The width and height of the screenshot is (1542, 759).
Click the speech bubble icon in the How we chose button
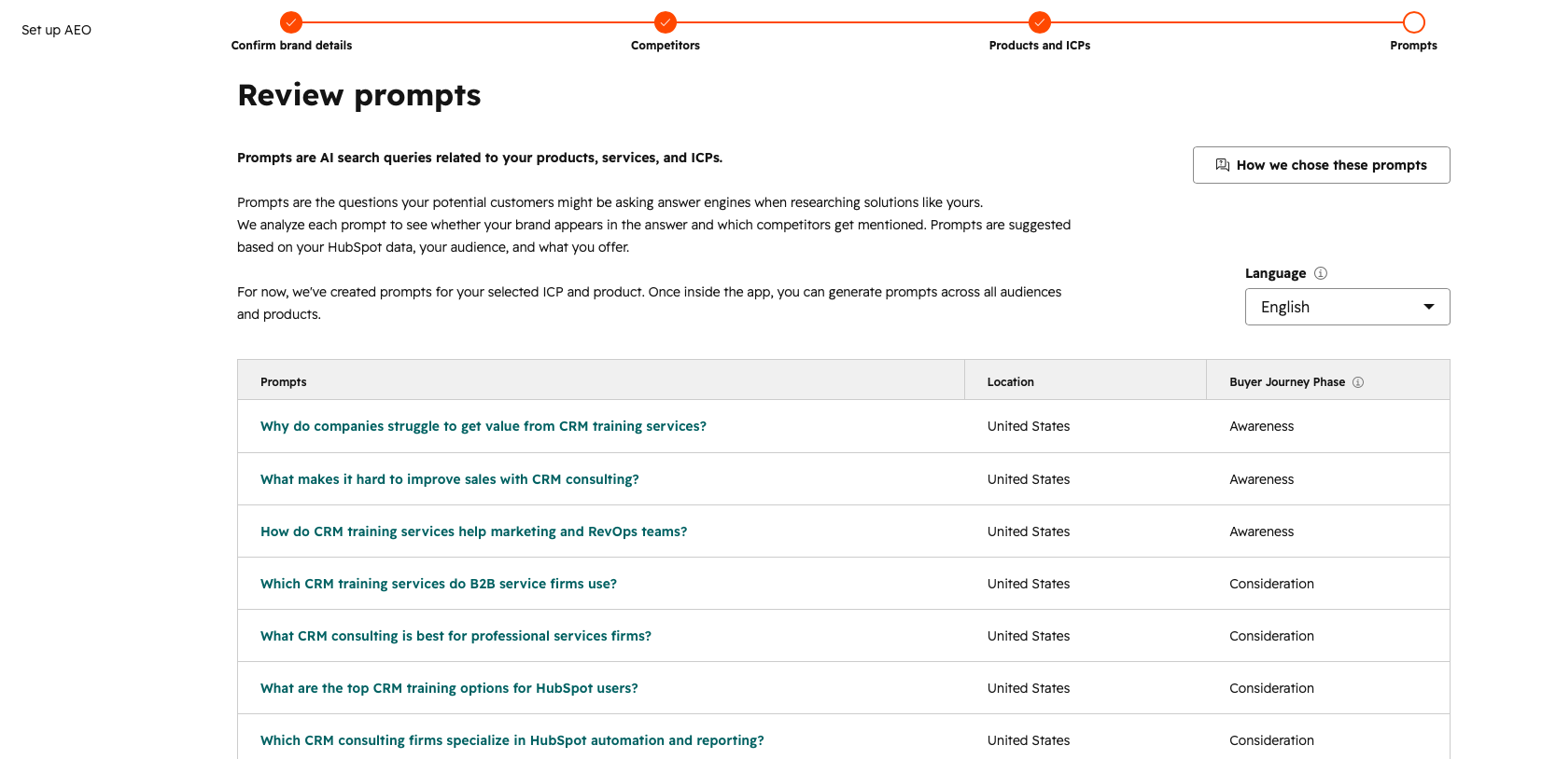click(x=1223, y=165)
